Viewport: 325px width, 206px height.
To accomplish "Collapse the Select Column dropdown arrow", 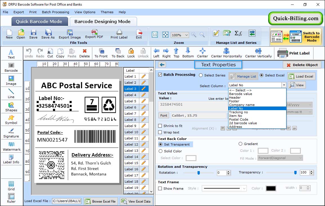I will (x=284, y=85).
